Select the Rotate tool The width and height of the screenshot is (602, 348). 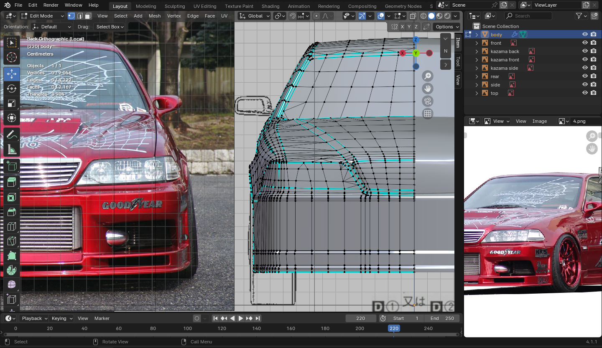coord(12,89)
